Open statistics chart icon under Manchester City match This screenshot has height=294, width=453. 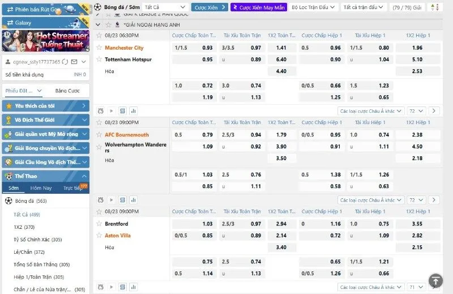coord(133,112)
